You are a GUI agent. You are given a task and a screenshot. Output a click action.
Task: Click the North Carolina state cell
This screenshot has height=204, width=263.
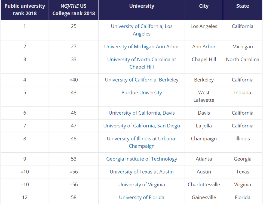(242, 59)
